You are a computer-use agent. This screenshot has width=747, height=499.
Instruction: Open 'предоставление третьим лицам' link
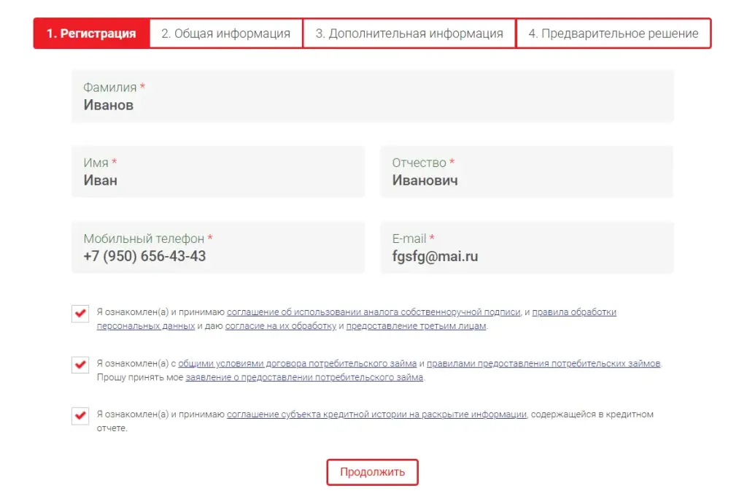[x=416, y=326]
